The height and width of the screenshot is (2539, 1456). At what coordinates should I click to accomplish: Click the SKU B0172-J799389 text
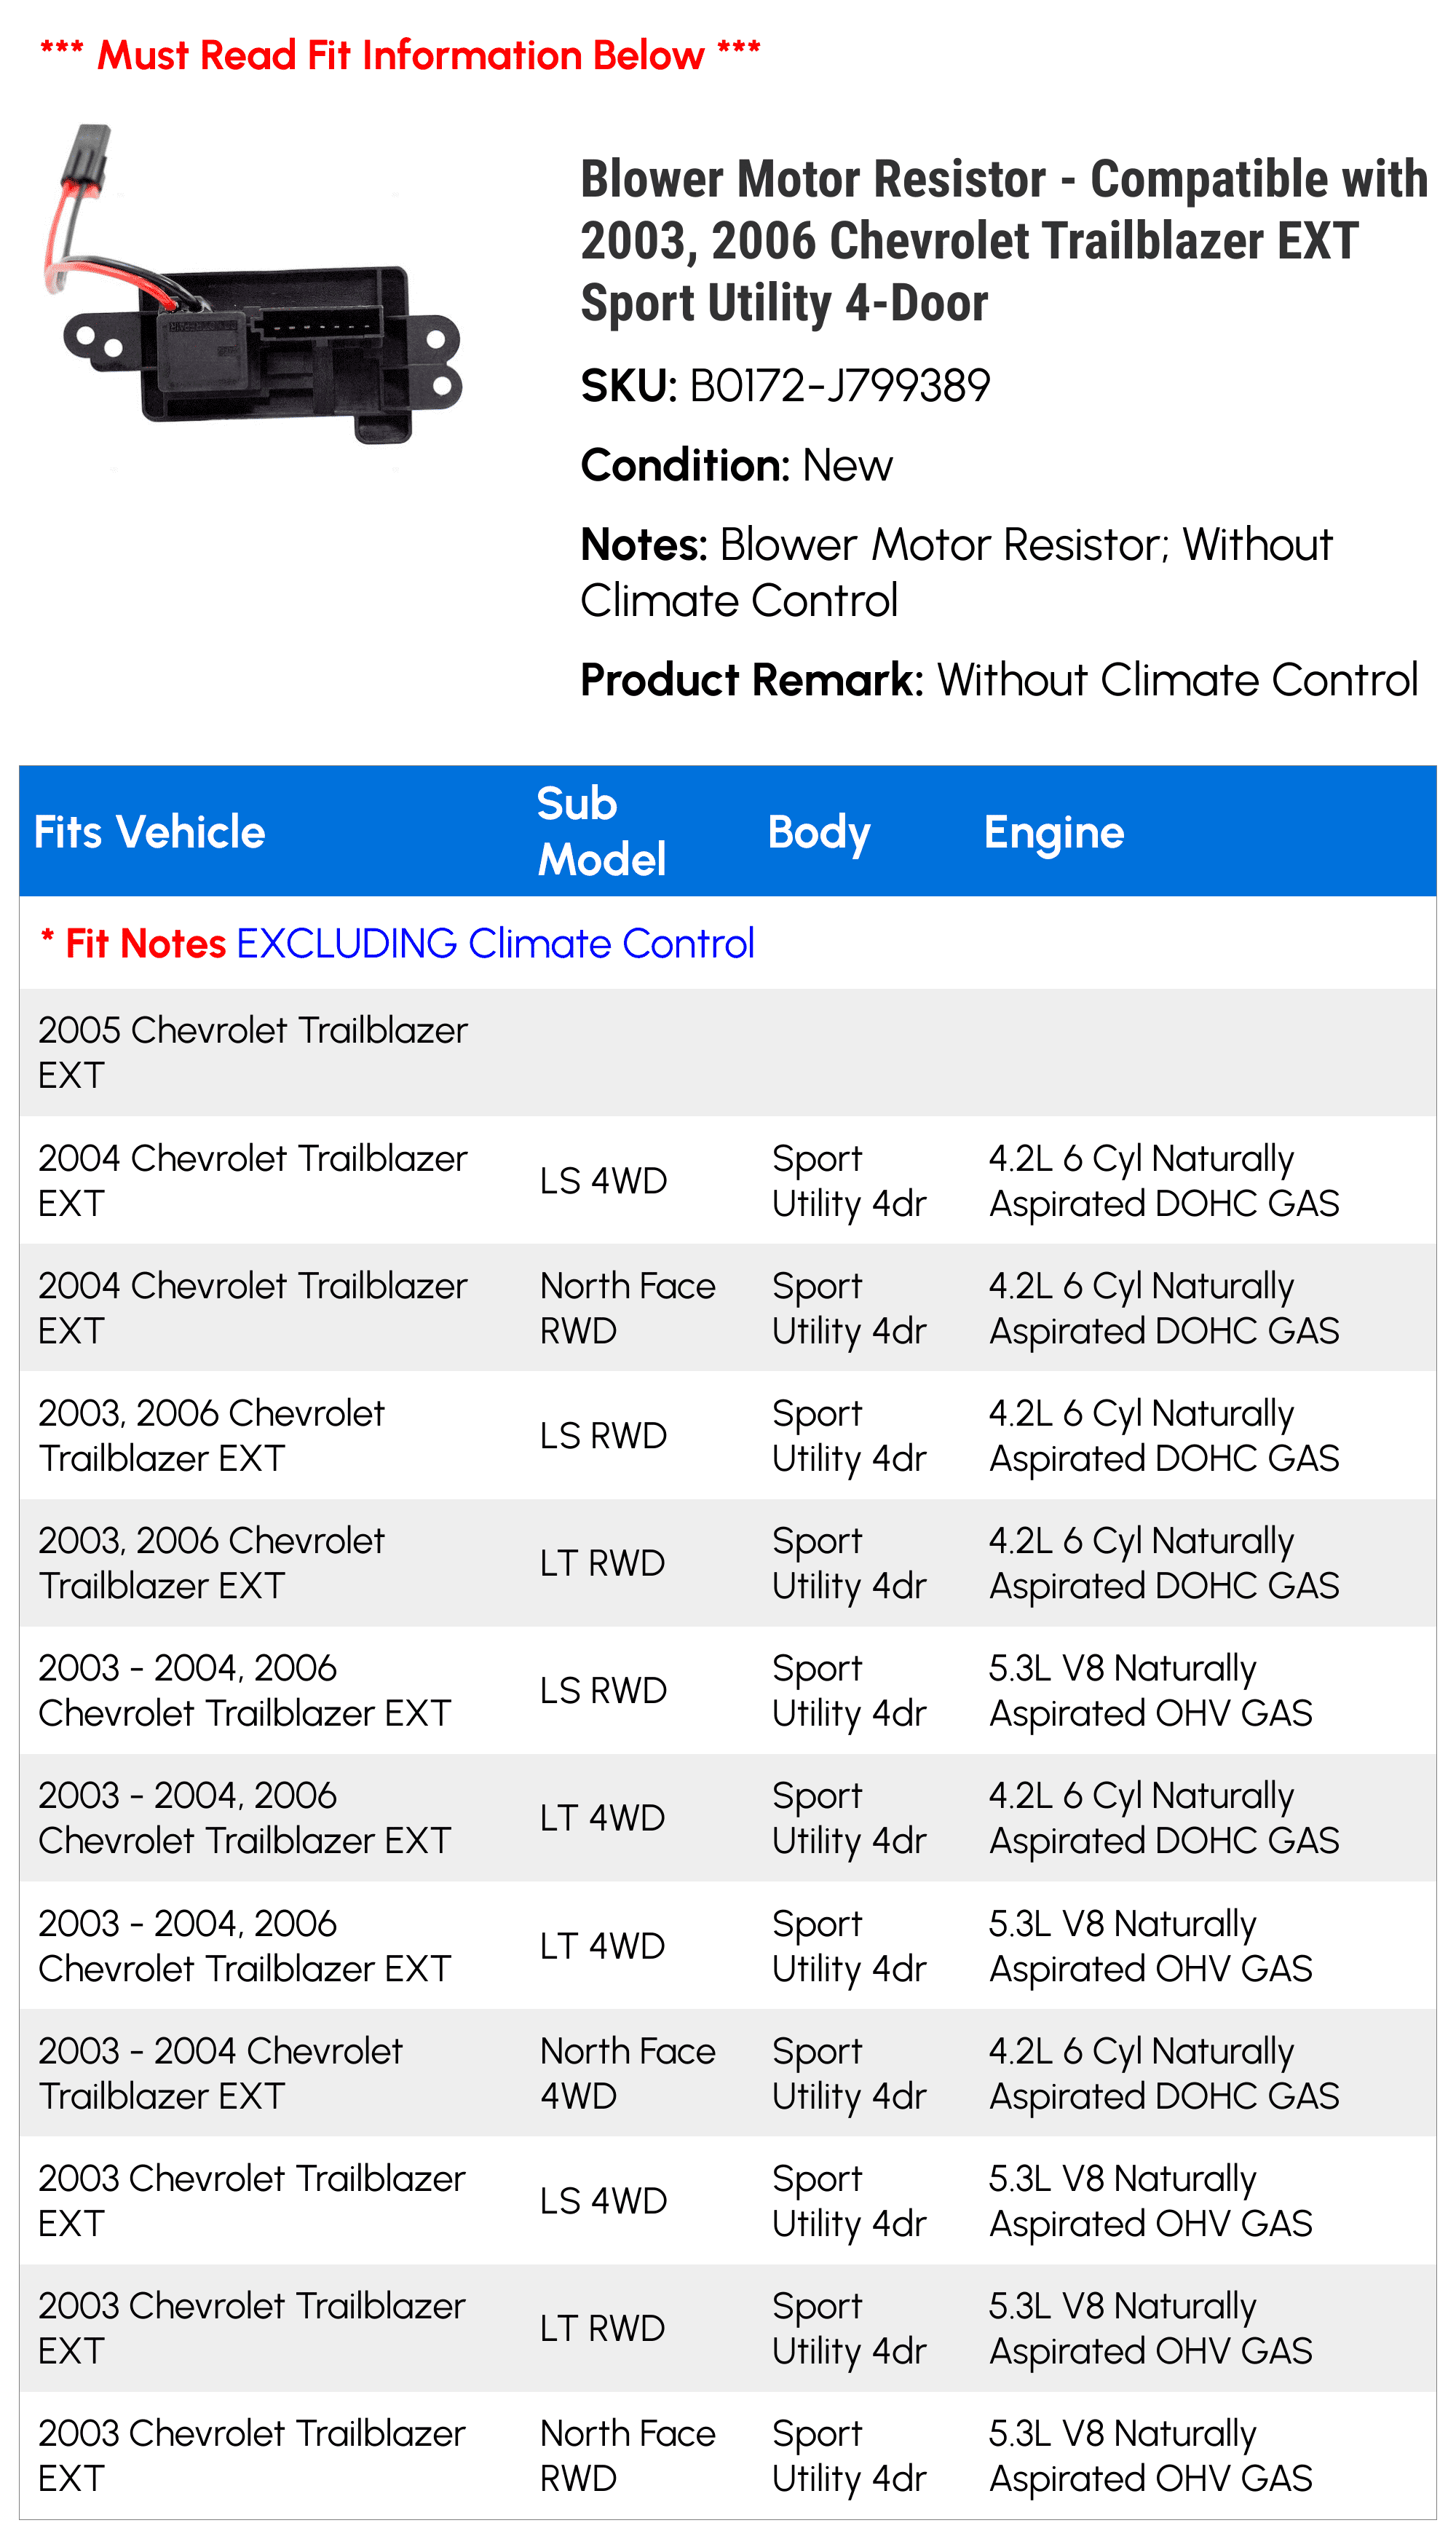(786, 386)
